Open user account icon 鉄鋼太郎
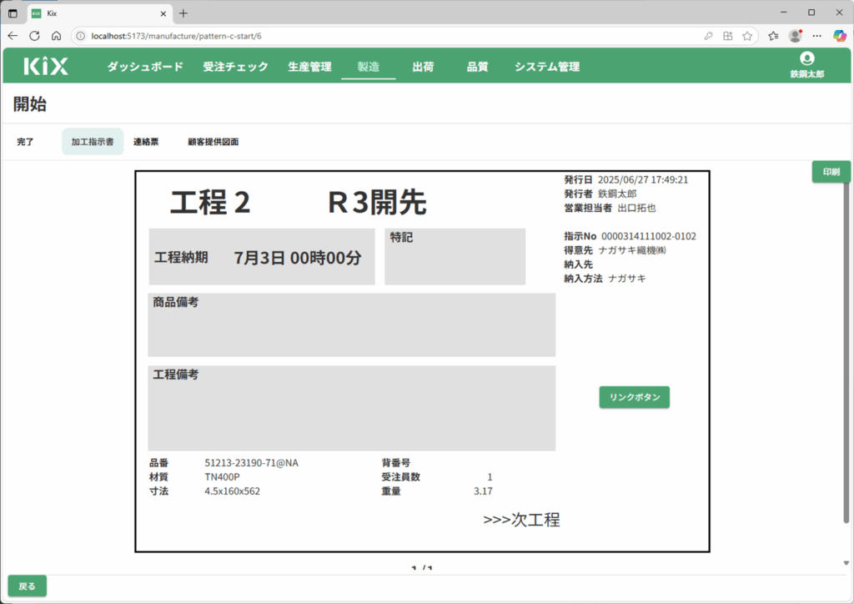Screen dimensions: 854x604 806,65
